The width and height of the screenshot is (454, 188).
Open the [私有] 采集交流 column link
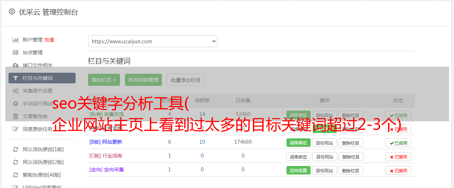click(107, 114)
